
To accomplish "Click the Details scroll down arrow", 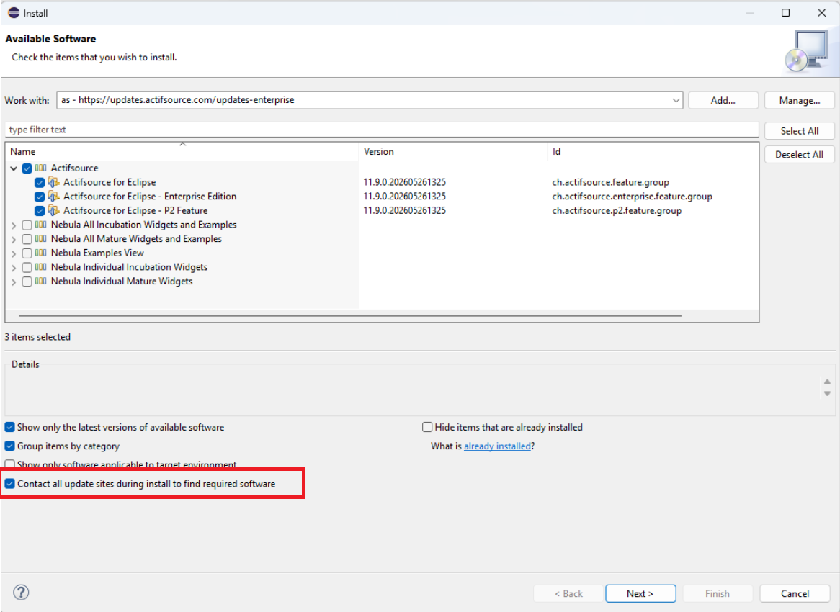I will point(827,394).
